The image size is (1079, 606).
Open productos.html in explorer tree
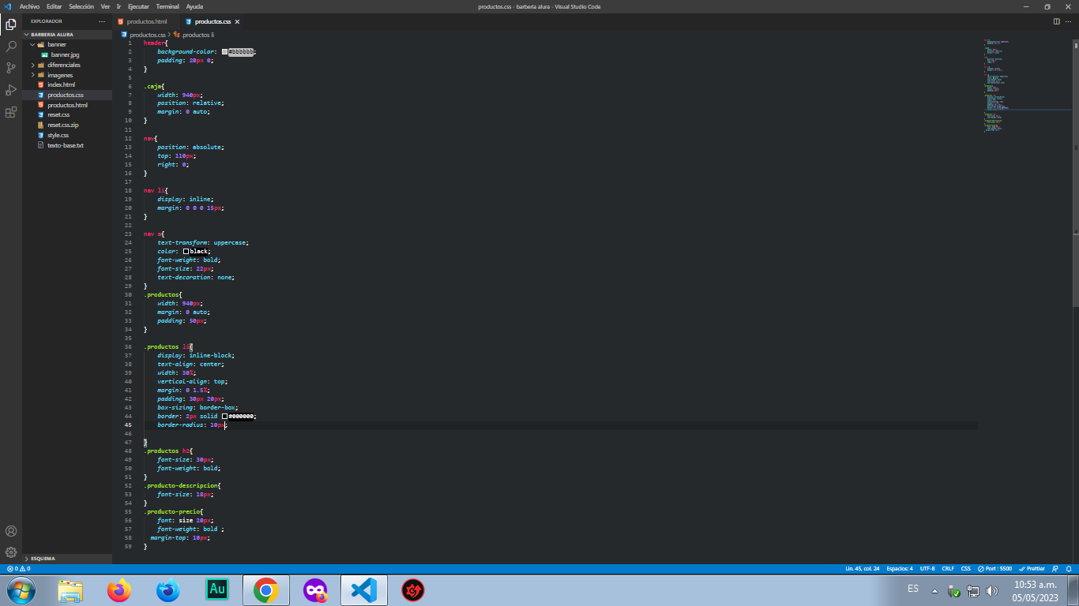click(67, 105)
